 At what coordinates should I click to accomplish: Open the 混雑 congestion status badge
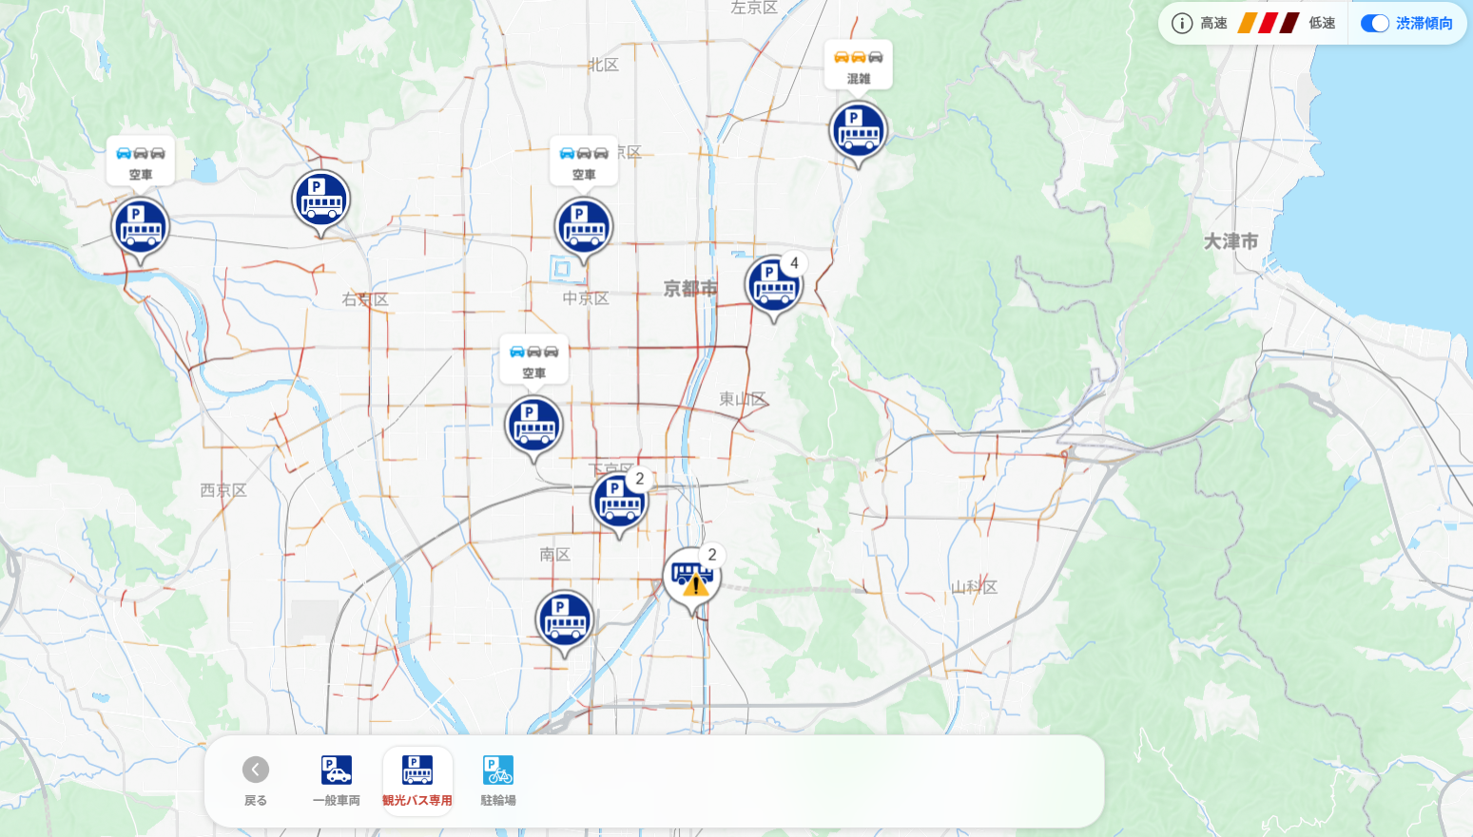pyautogui.click(x=858, y=66)
